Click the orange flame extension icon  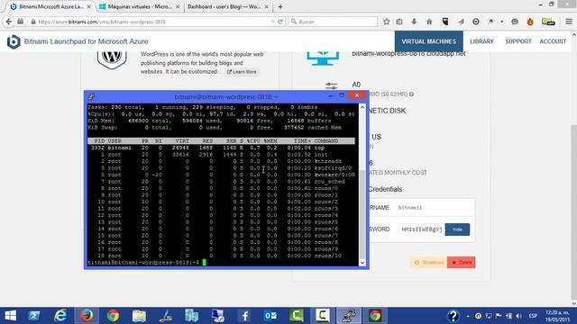[530, 22]
